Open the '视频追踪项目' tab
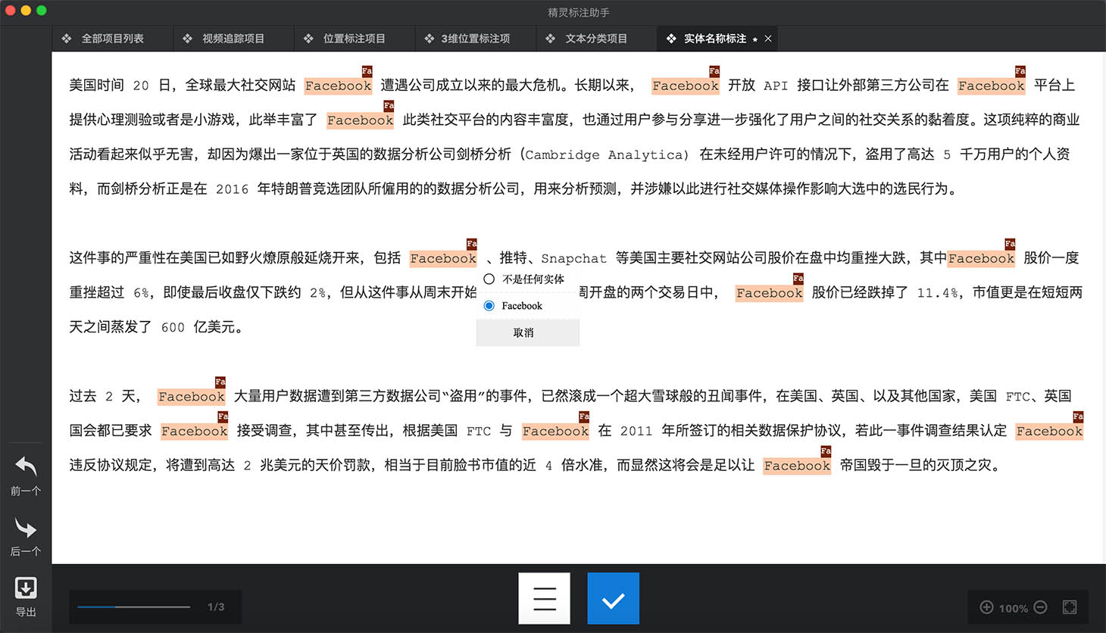Viewport: 1106px width, 633px height. (233, 39)
